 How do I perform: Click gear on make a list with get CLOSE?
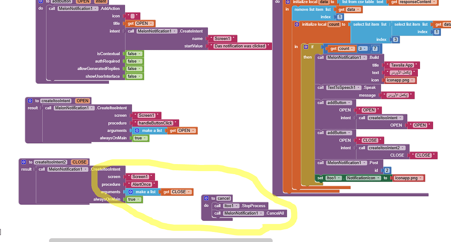(131, 192)
